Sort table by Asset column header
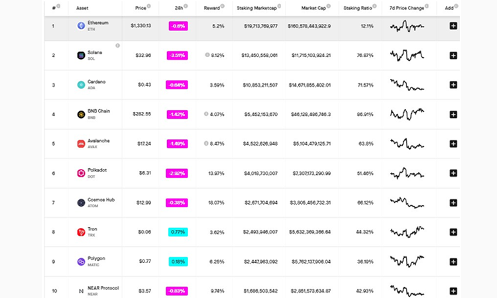 click(82, 8)
